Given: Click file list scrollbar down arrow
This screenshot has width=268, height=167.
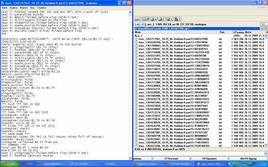Looking at the screenshot, I should tap(266, 145).
